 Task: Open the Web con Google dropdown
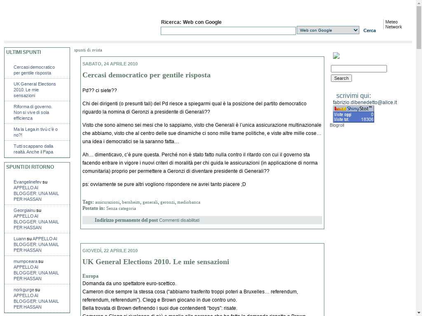(x=328, y=30)
